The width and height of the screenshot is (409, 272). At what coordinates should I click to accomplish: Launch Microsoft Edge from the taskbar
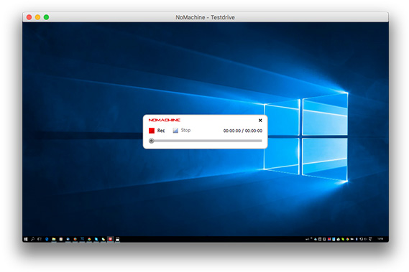(47, 239)
